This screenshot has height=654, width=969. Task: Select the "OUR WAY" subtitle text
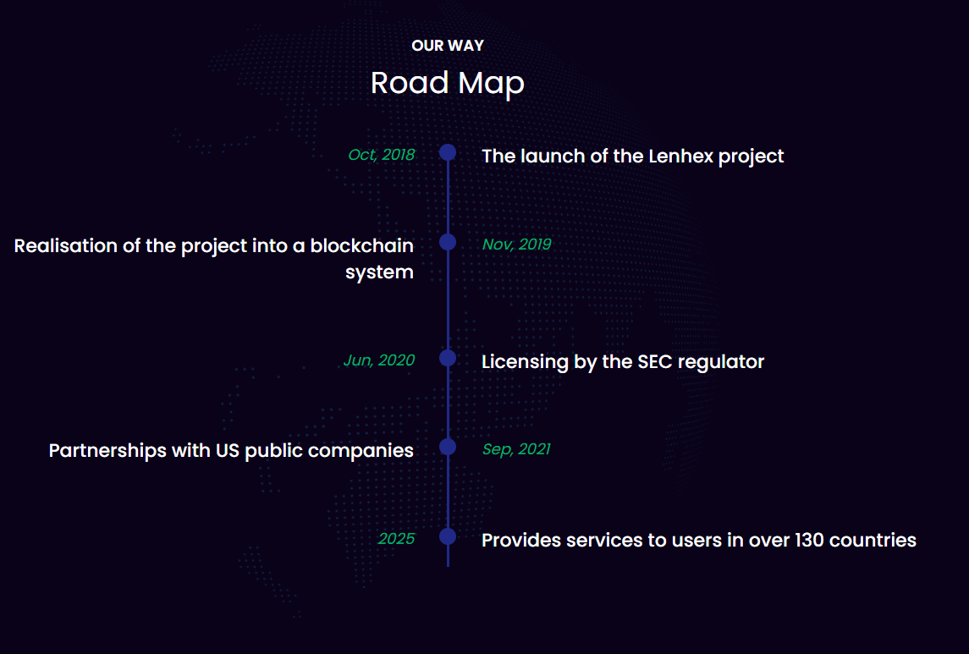pyautogui.click(x=448, y=46)
